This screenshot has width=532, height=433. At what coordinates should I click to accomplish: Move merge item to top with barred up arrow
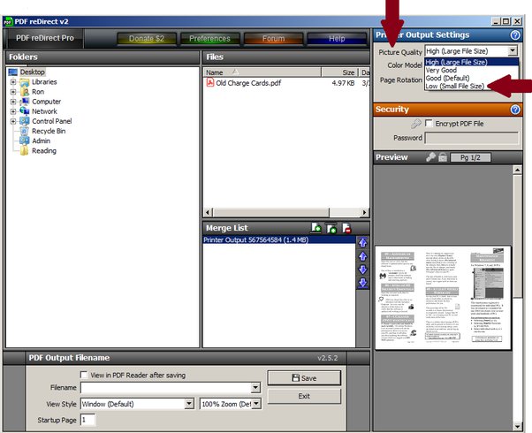click(x=362, y=242)
